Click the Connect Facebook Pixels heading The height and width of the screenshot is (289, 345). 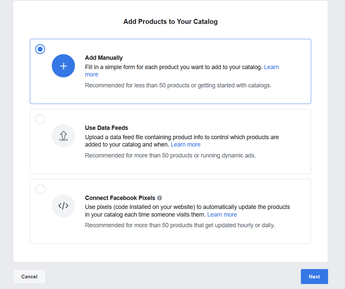click(120, 198)
